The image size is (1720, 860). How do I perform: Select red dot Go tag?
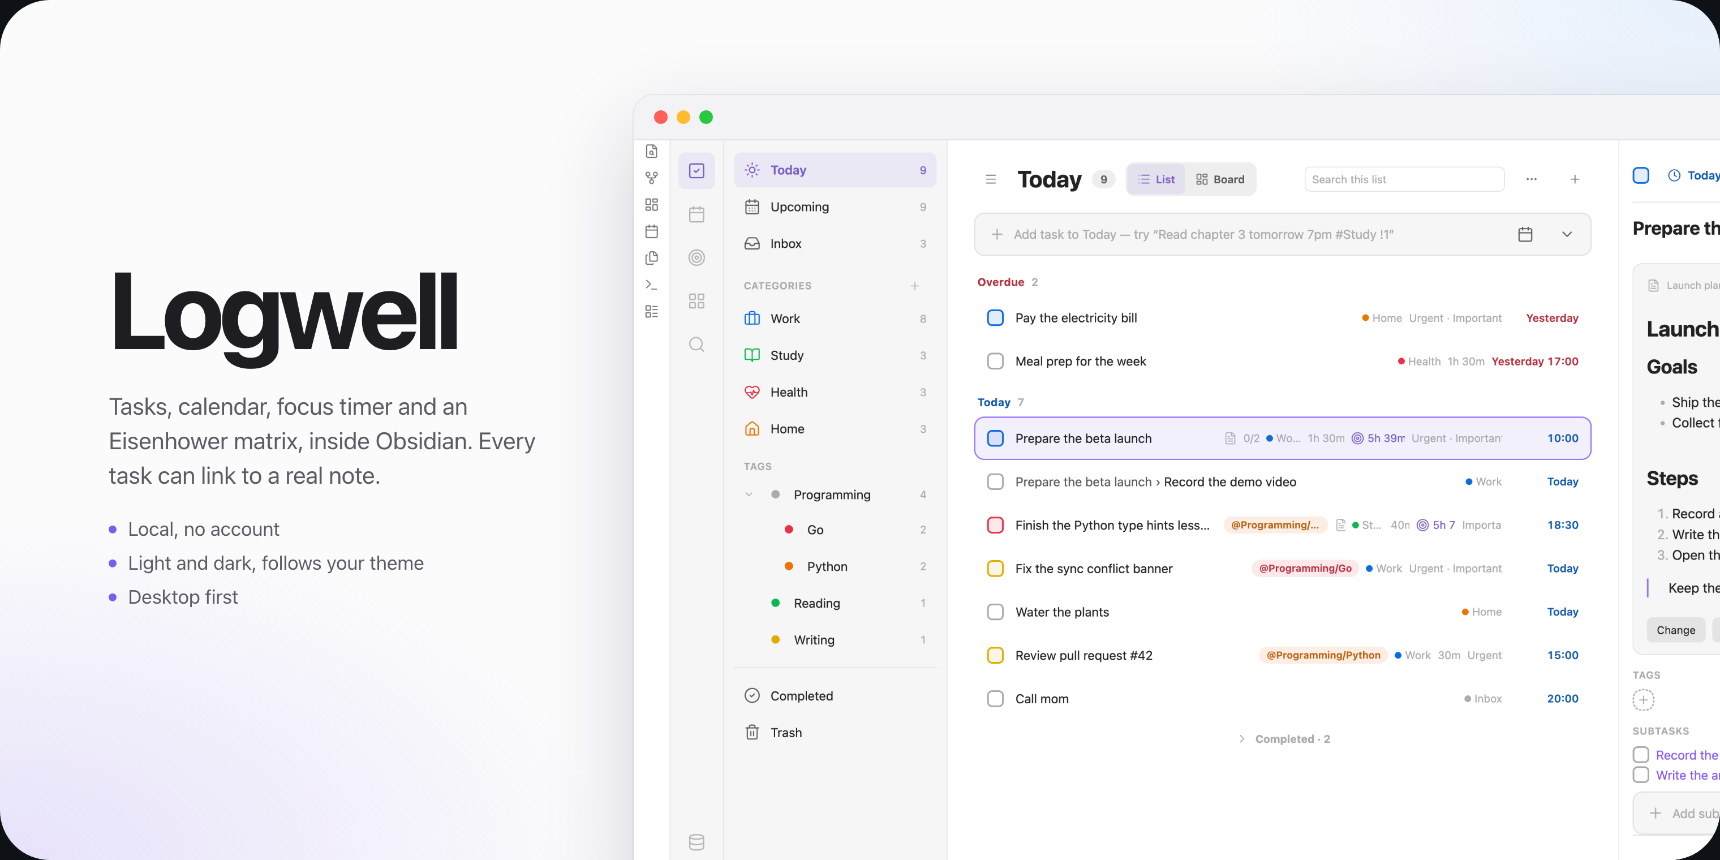[835, 530]
